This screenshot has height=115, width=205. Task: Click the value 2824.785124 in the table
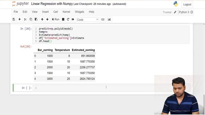tap(87, 79)
